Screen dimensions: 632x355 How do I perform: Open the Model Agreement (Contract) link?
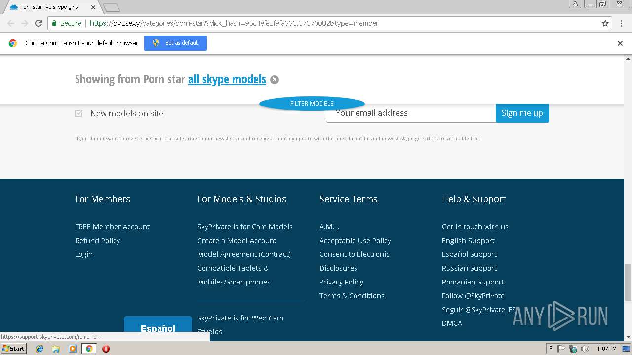[244, 254]
